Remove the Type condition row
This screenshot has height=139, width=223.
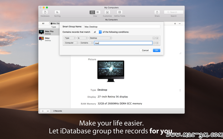click(x=154, y=38)
